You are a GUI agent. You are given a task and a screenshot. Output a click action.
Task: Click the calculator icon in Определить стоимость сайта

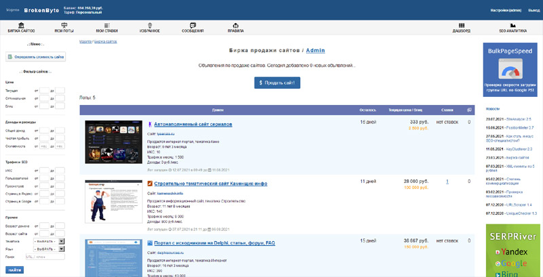(10, 57)
